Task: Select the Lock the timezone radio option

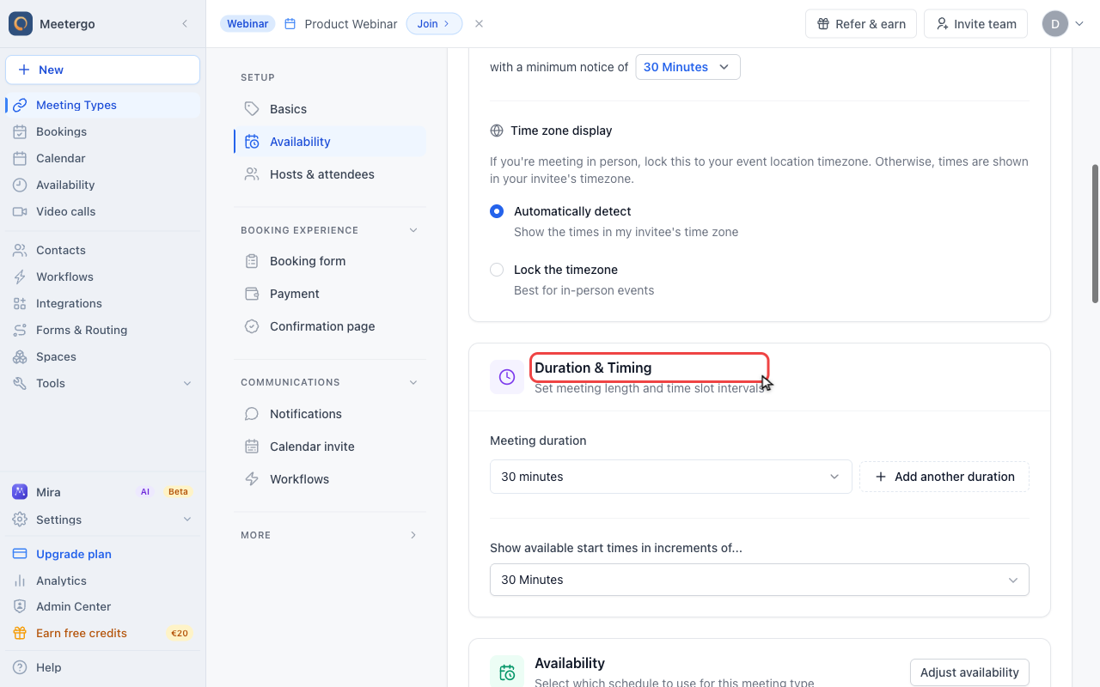Action: tap(497, 270)
